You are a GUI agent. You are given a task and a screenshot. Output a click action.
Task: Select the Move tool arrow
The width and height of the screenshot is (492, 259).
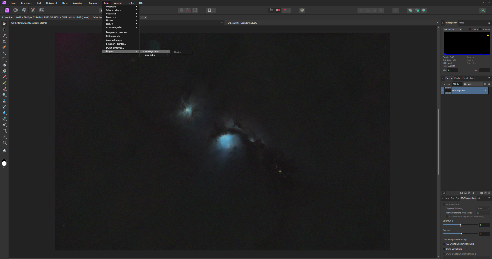tap(4, 29)
